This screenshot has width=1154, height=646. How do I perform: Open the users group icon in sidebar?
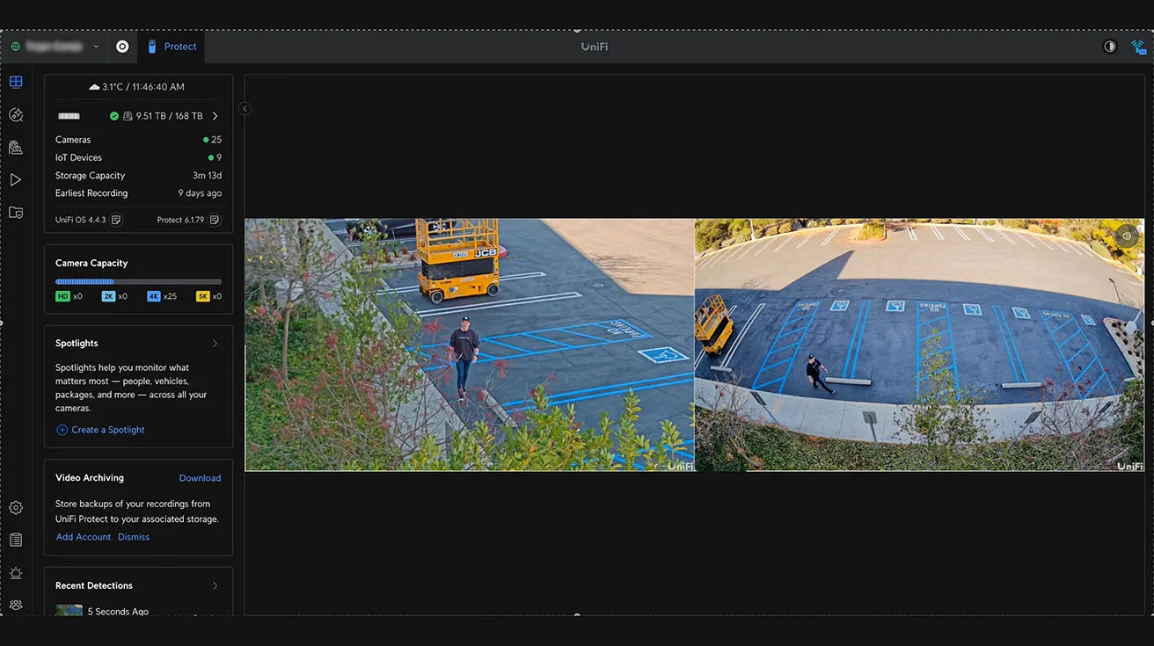click(x=16, y=605)
